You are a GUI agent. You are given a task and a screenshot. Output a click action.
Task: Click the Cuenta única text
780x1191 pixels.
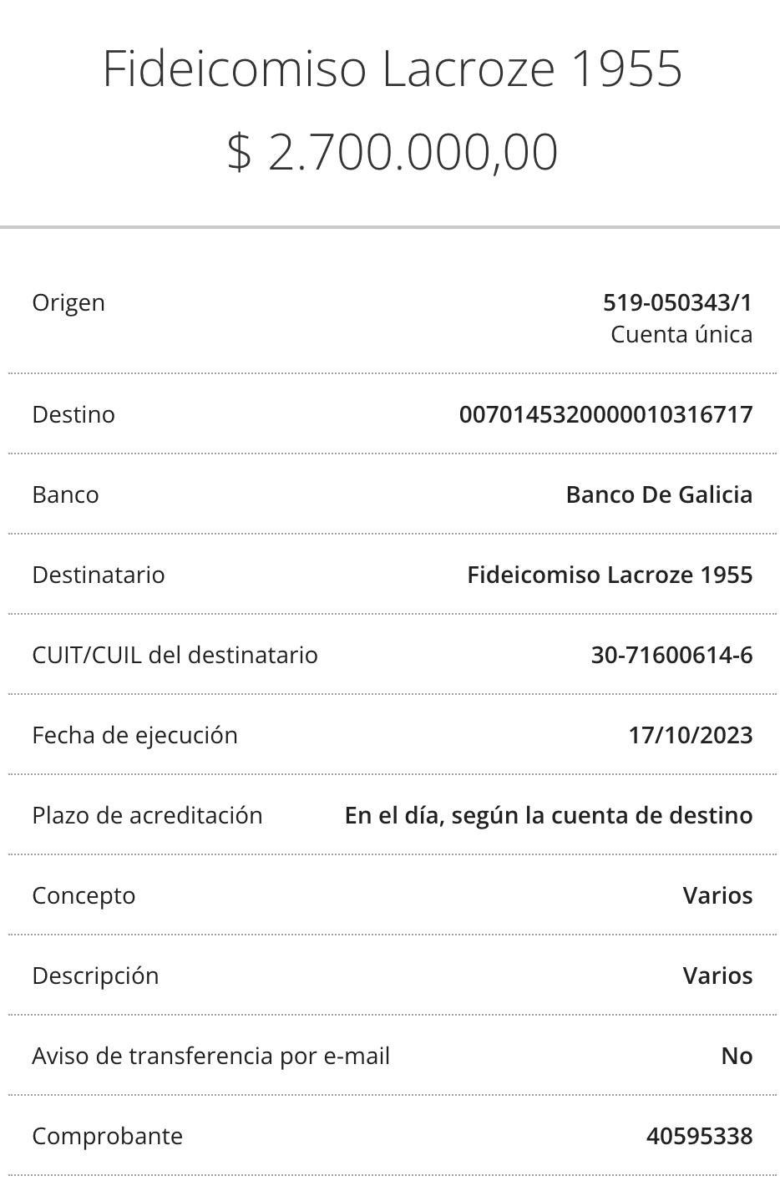click(681, 334)
